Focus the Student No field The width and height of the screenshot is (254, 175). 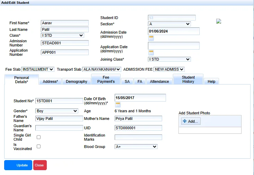59,101
